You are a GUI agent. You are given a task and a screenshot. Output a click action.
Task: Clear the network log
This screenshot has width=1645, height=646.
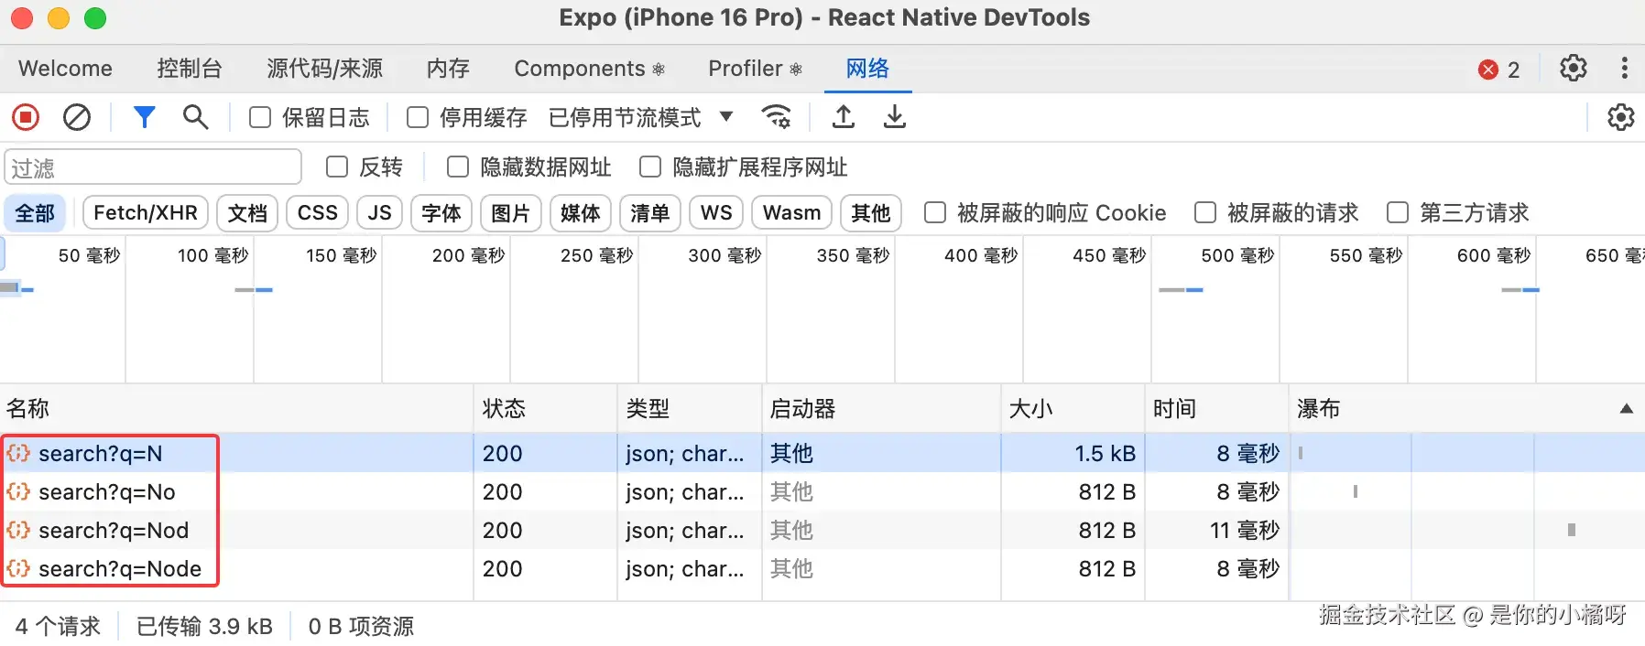coord(77,117)
